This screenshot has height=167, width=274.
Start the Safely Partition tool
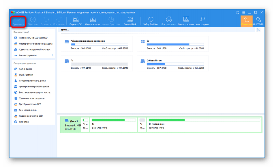click(151, 21)
